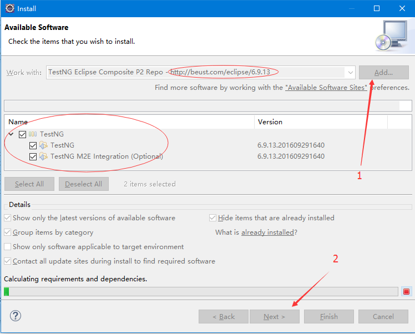Open the already installed link
The width and height of the screenshot is (415, 334).
[267, 232]
